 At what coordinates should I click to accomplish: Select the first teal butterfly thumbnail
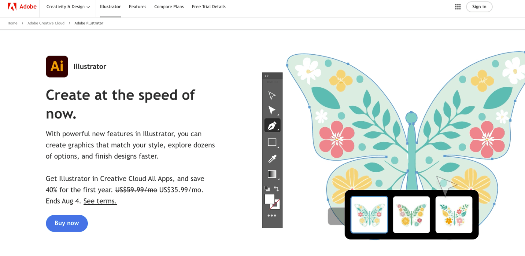coord(369,215)
